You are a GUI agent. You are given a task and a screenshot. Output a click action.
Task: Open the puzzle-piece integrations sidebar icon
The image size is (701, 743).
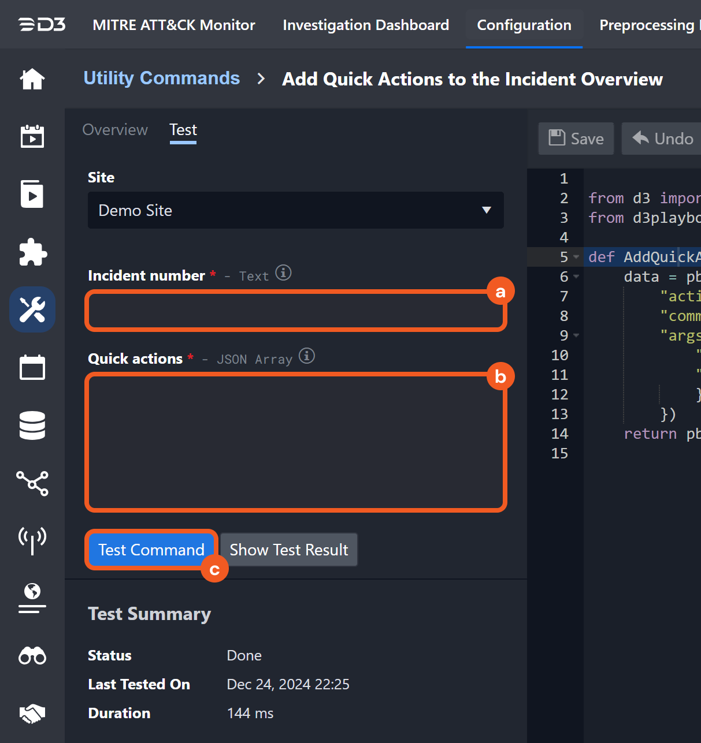[x=32, y=252]
